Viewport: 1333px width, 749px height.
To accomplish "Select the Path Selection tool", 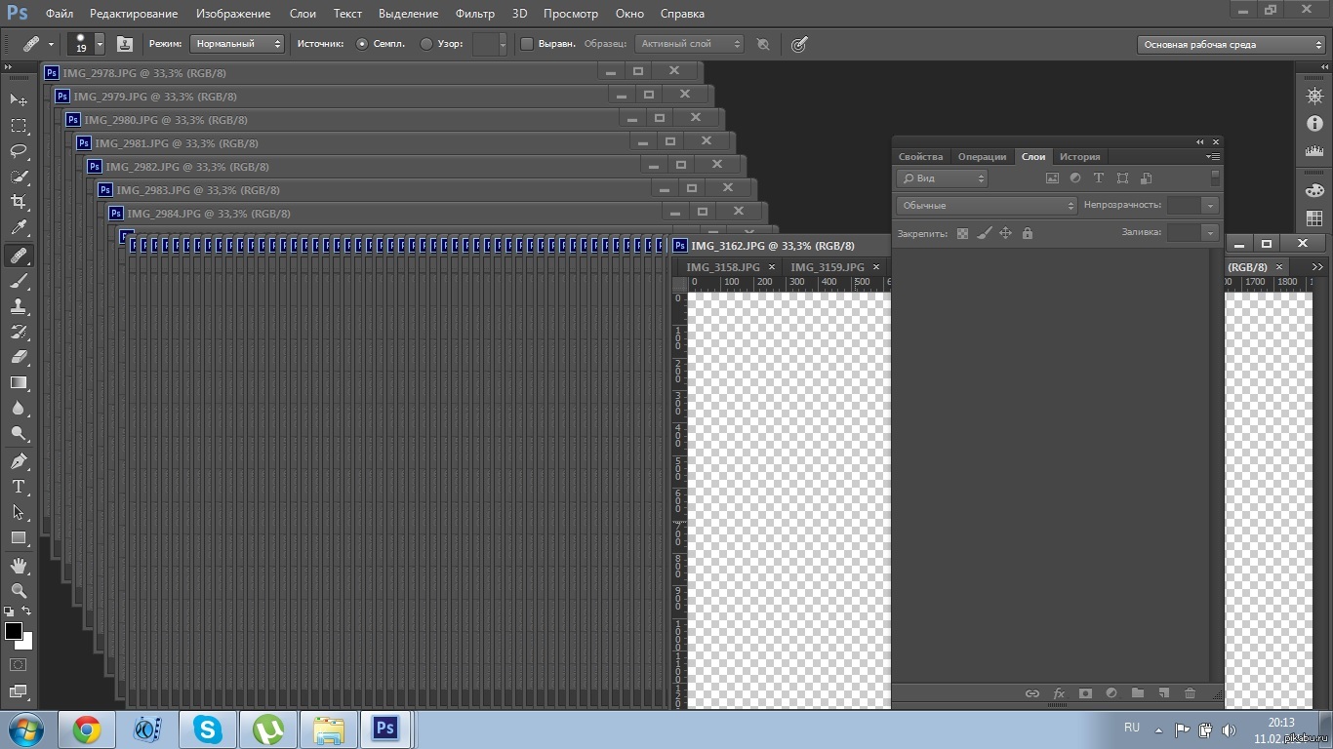I will click(19, 512).
